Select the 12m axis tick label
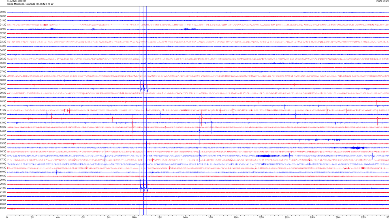This screenshot has width=389, height=219. pos(160,217)
